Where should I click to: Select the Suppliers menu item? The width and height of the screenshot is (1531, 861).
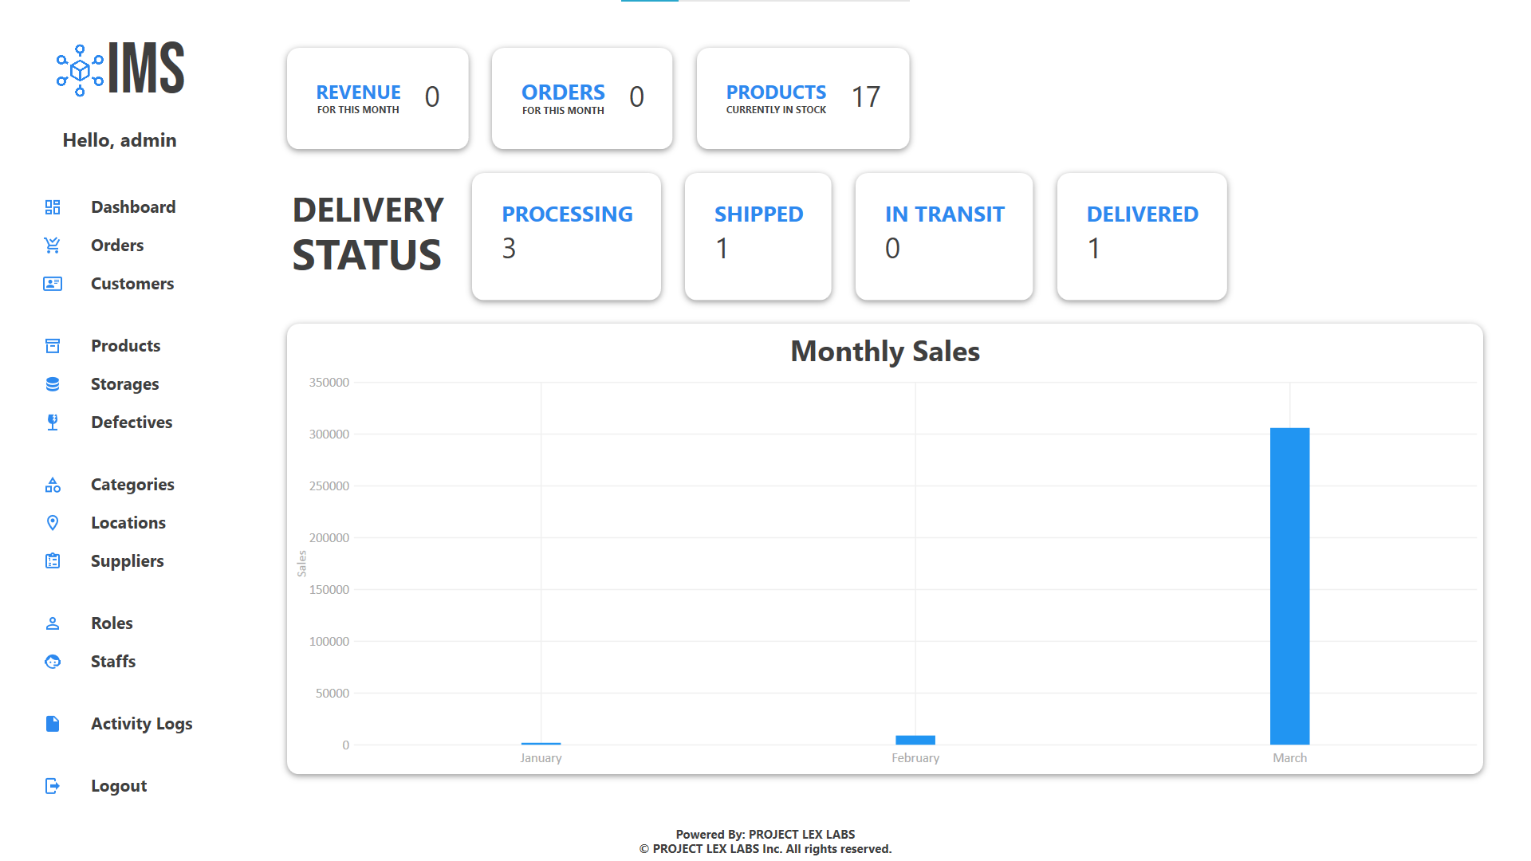128,560
